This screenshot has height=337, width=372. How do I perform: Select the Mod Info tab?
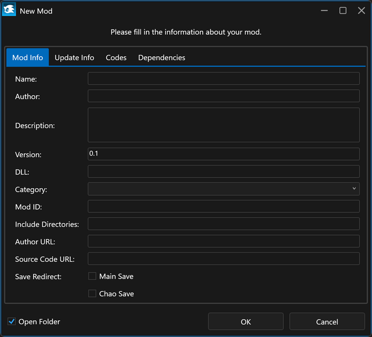28,58
